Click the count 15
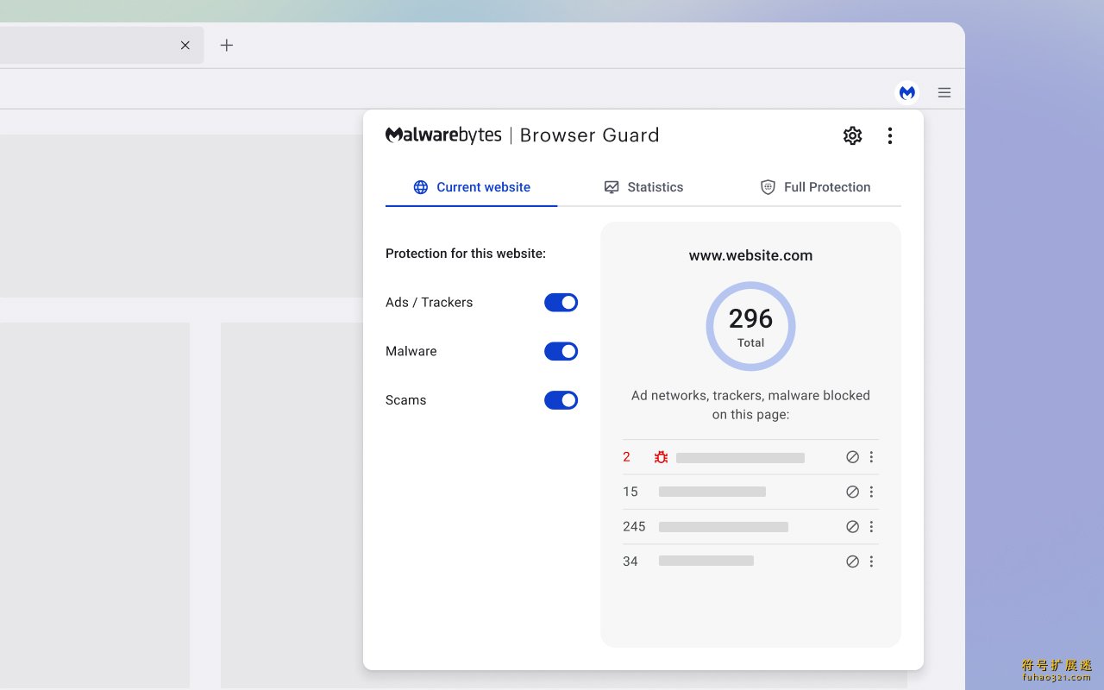The width and height of the screenshot is (1104, 690). point(630,492)
